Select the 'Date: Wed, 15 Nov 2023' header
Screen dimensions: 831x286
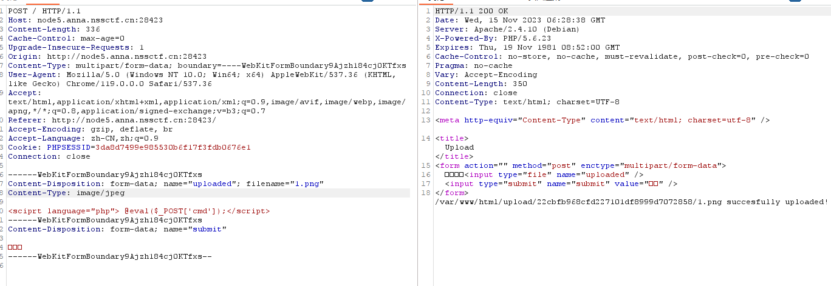click(520, 20)
